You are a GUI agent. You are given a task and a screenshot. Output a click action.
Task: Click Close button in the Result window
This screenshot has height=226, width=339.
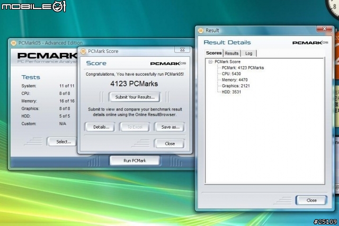[x=311, y=200]
